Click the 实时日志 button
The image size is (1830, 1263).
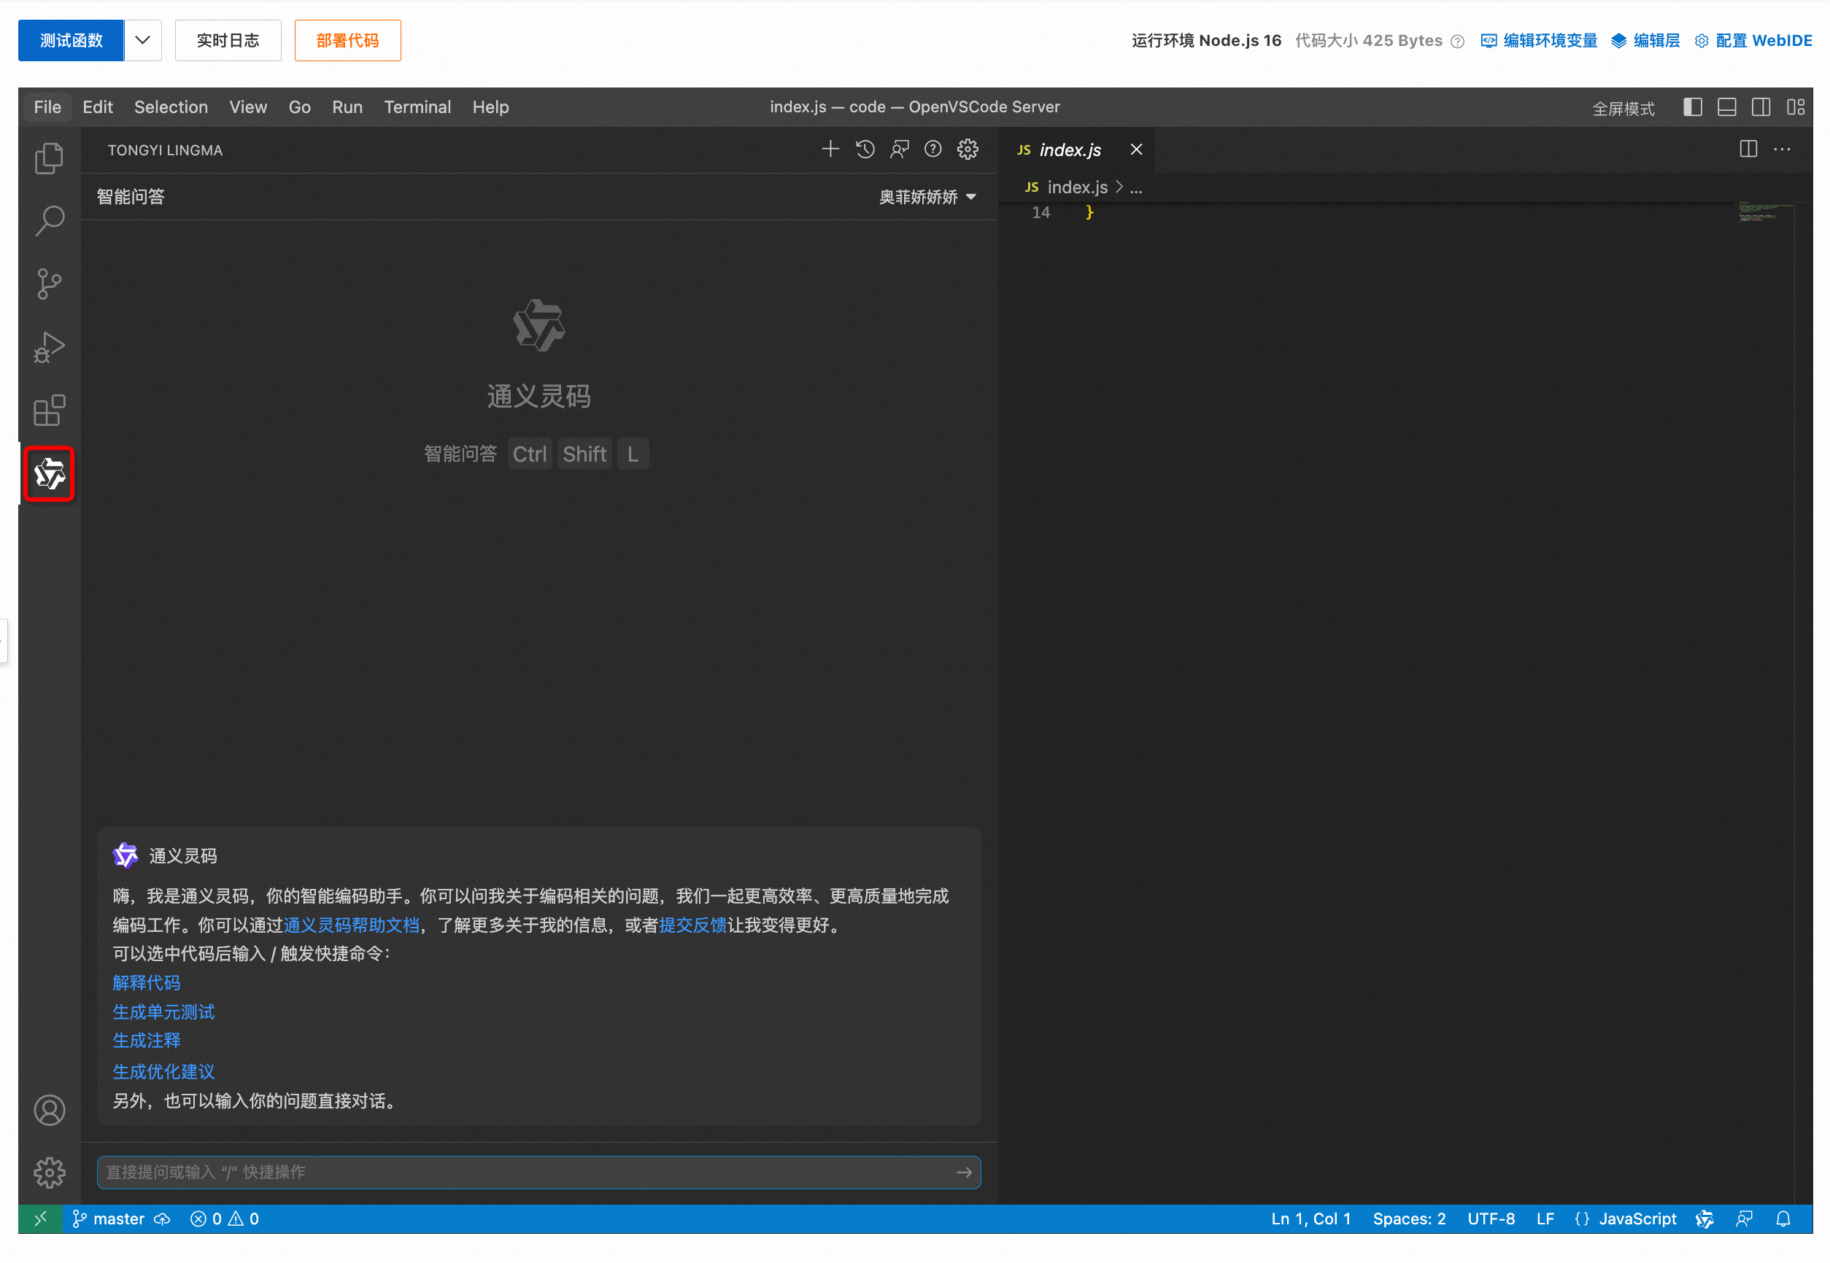coord(228,40)
